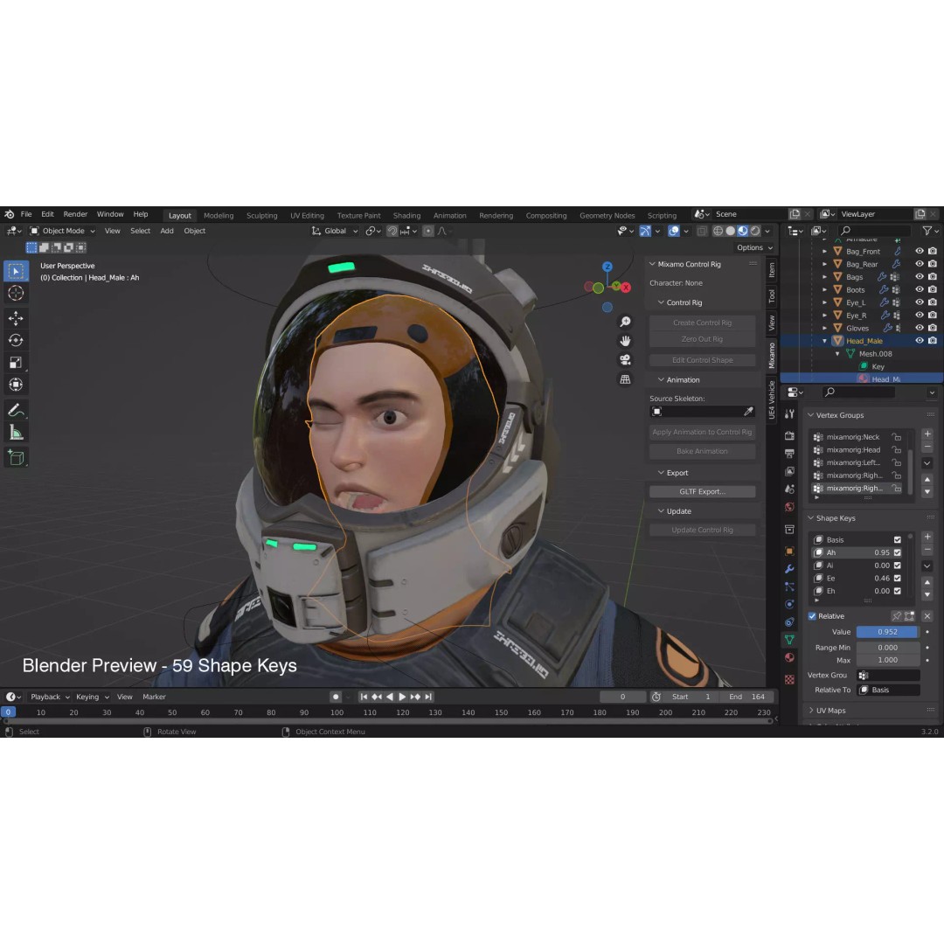Click the Max range field
The image size is (944, 944).
click(x=887, y=661)
